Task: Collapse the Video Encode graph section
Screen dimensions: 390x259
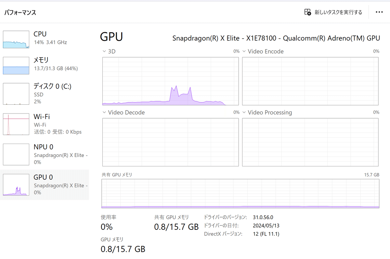Action: point(244,51)
